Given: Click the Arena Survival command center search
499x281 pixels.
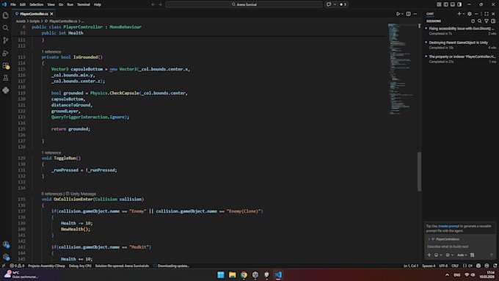Looking at the screenshot, I should coord(244,4).
